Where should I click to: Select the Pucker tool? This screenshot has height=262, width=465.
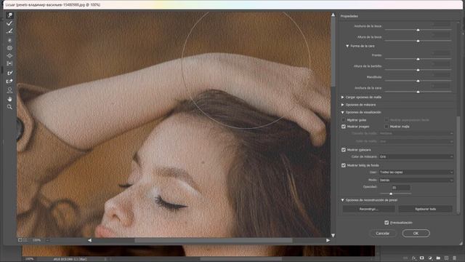click(x=9, y=48)
